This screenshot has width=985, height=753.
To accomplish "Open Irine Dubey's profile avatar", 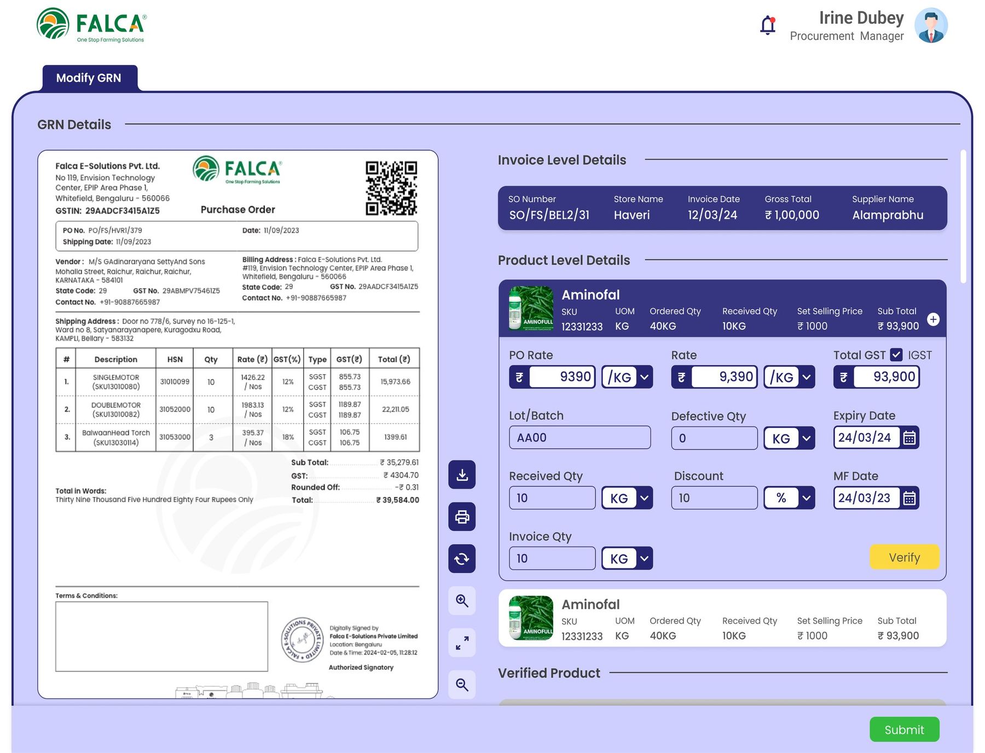I will [x=931, y=25].
